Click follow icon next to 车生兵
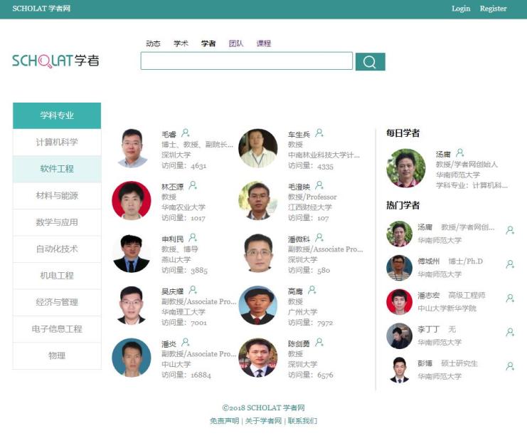The image size is (527, 436). tap(319, 133)
